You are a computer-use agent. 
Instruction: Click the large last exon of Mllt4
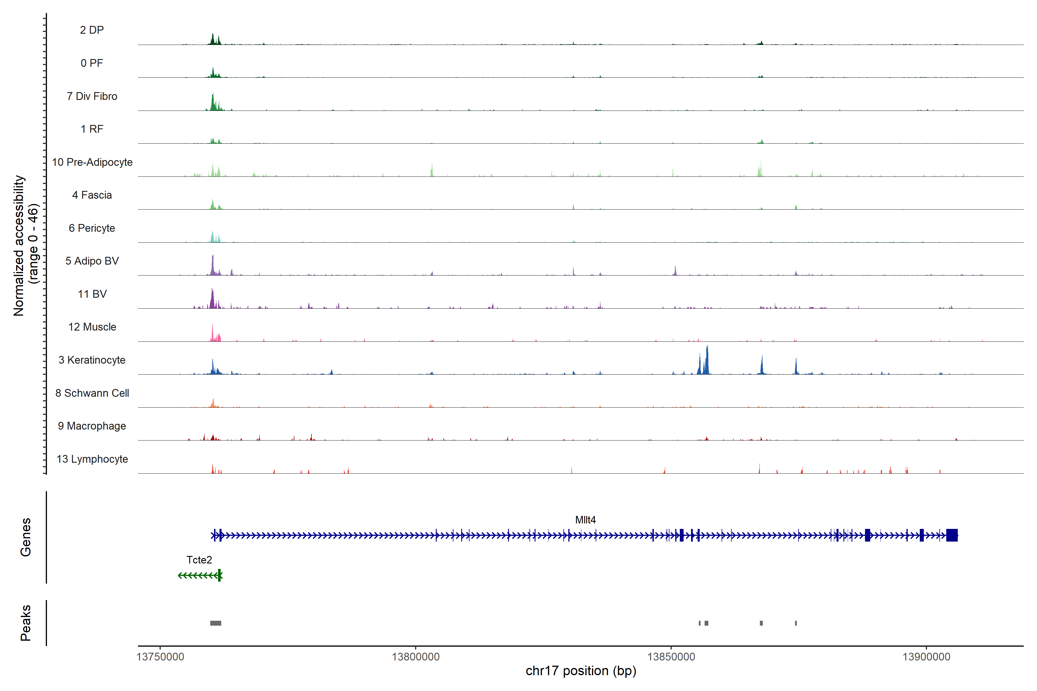[x=951, y=536]
